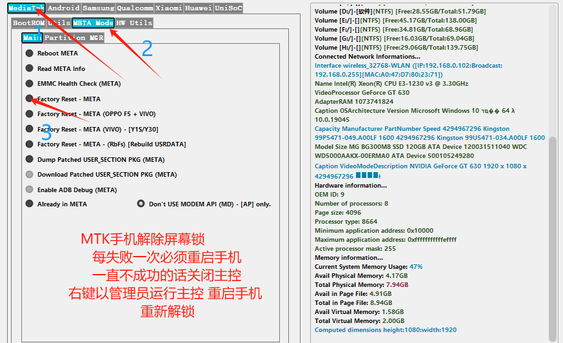
Task: Click the AdapterRAM 1073741824 line
Action: (354, 101)
